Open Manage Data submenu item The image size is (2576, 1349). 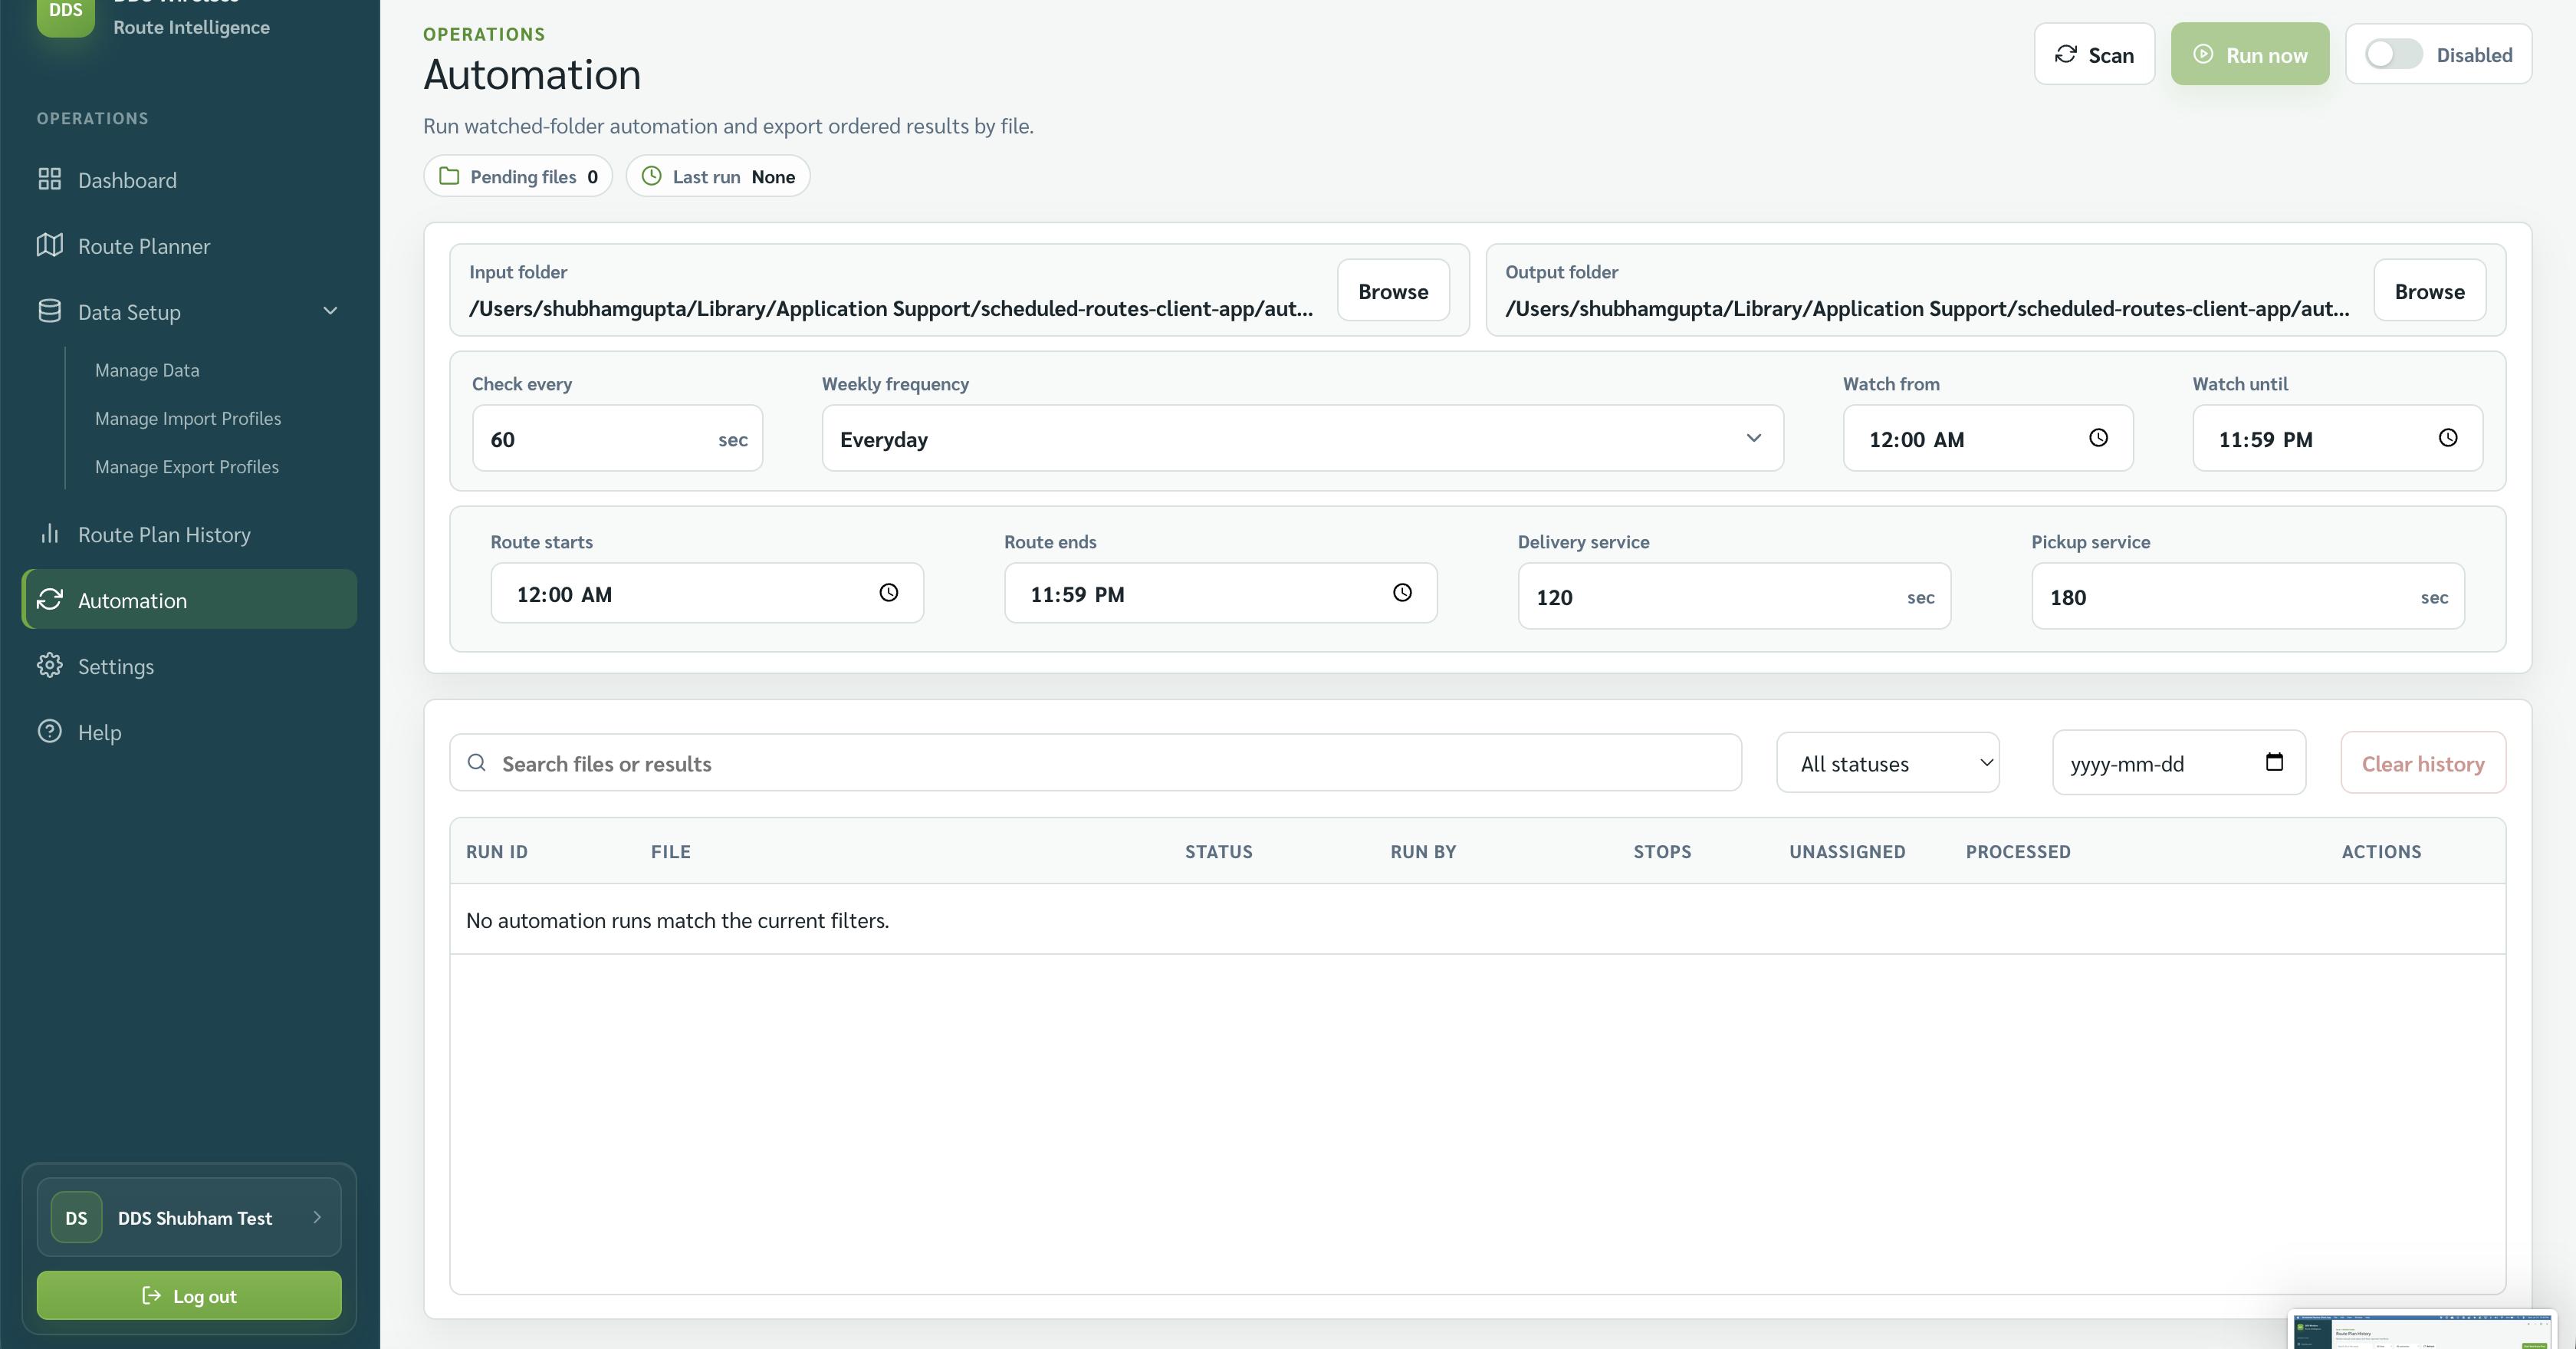pyautogui.click(x=147, y=370)
